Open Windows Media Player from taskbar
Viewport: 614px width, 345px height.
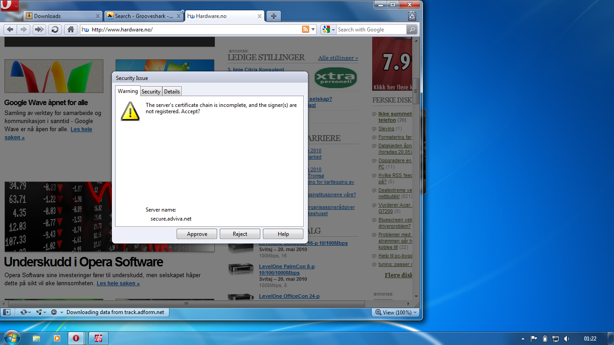coord(57,338)
